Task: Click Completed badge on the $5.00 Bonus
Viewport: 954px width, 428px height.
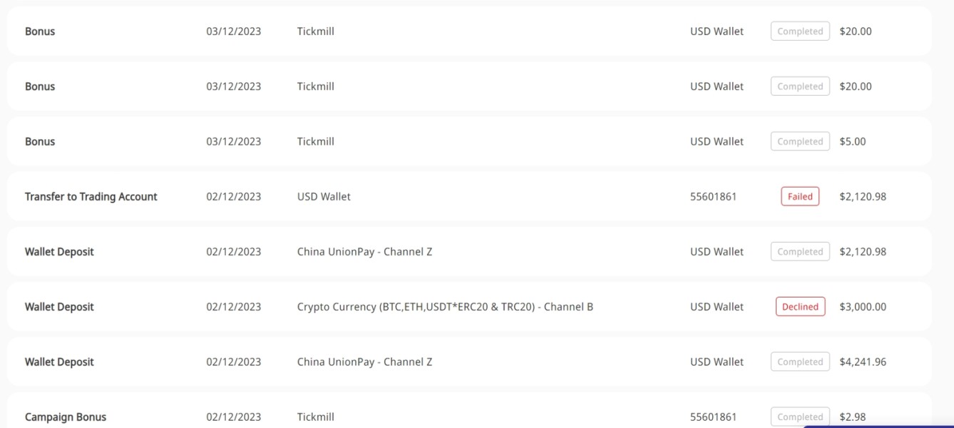Action: pos(800,141)
